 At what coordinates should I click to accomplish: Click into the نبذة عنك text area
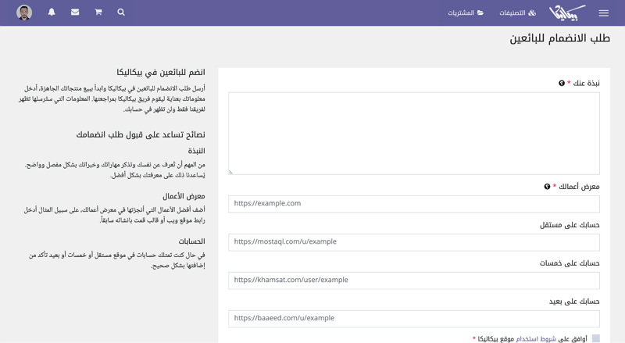coord(414,133)
